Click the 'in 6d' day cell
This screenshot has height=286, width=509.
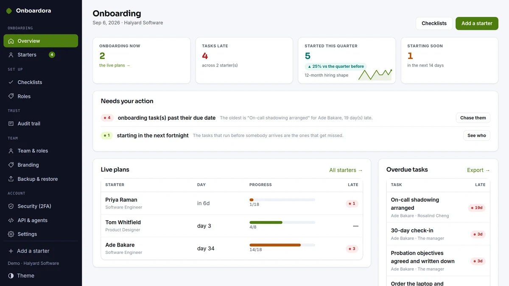click(203, 203)
